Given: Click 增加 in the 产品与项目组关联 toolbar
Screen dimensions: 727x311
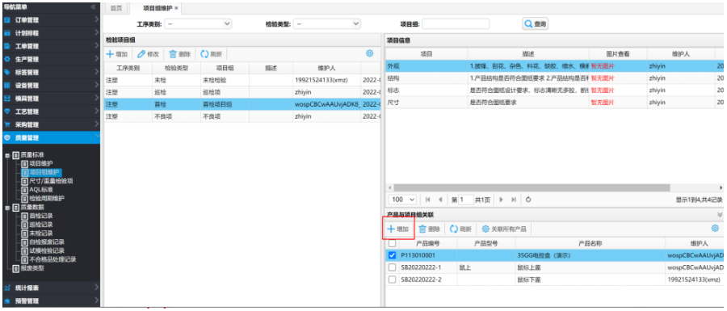Looking at the screenshot, I should (x=398, y=229).
